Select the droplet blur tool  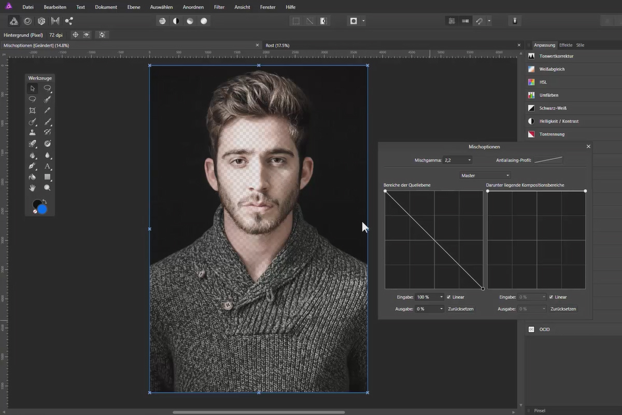tap(47, 155)
